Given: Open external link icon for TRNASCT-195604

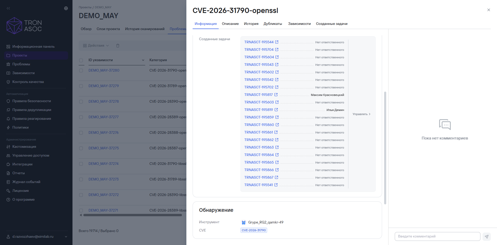Looking at the screenshot, I should tap(277, 57).
